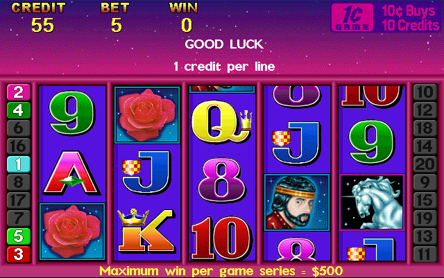Select the pink A with emerald

point(71,173)
